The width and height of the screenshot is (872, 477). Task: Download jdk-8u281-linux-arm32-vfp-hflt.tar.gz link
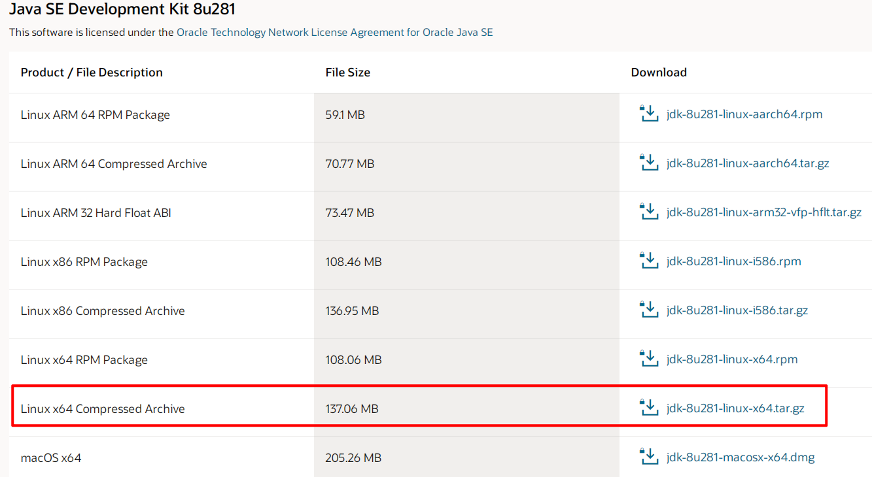coord(764,212)
